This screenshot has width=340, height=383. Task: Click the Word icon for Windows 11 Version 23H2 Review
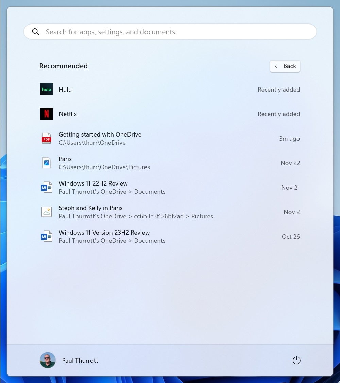[47, 237]
